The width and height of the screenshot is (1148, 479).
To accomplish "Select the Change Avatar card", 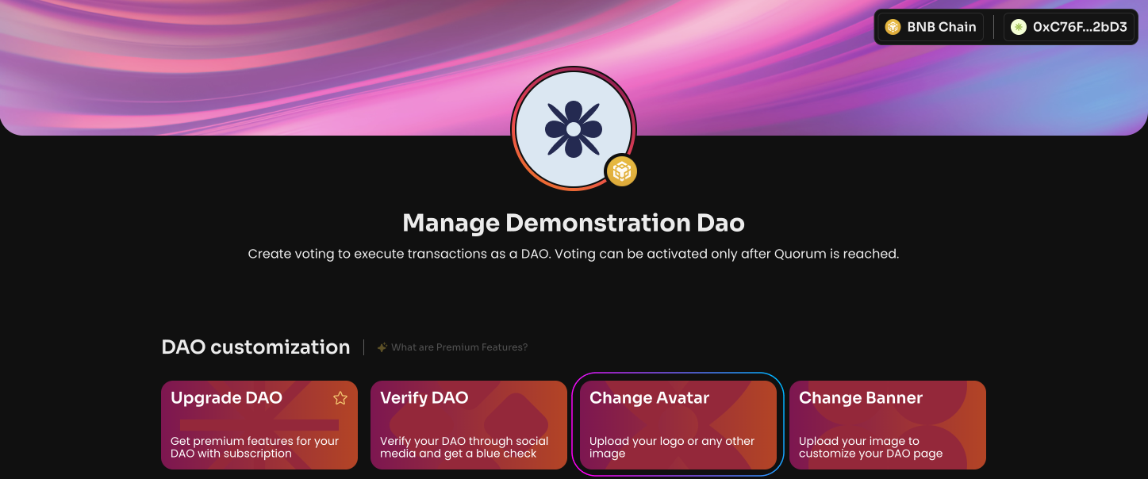I will (678, 425).
